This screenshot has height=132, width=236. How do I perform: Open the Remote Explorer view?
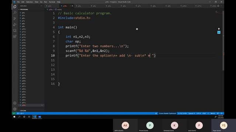pos(15,30)
